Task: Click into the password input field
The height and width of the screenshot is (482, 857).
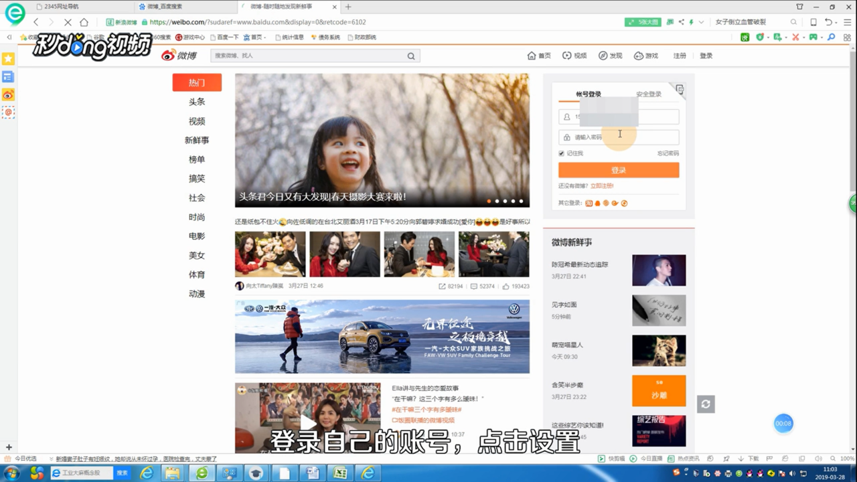Action: [619, 137]
